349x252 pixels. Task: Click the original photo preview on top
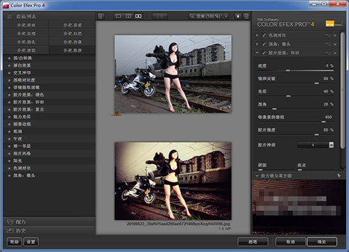pyautogui.click(x=173, y=74)
